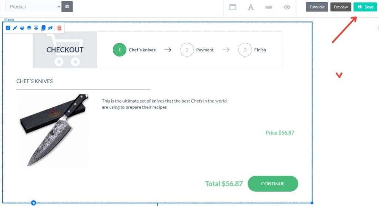Click the CHEF'S KNIVES heading
Screen dimensions: 379x206
coord(34,81)
